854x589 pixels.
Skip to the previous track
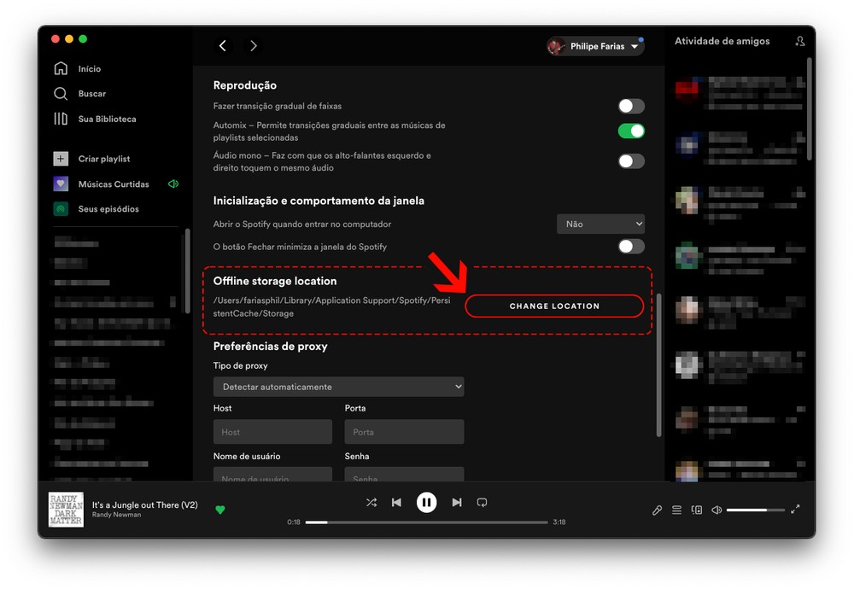[396, 503]
